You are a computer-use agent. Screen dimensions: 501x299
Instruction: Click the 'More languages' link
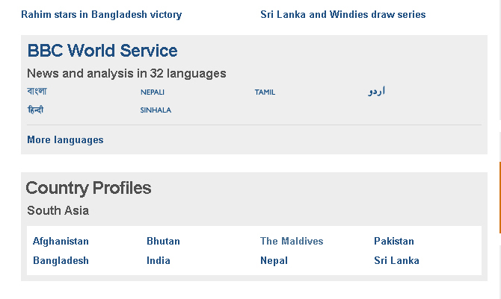pos(65,139)
